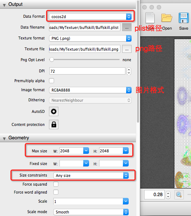
Task: Browse for Data filename path button
Action: [x=127, y=27]
